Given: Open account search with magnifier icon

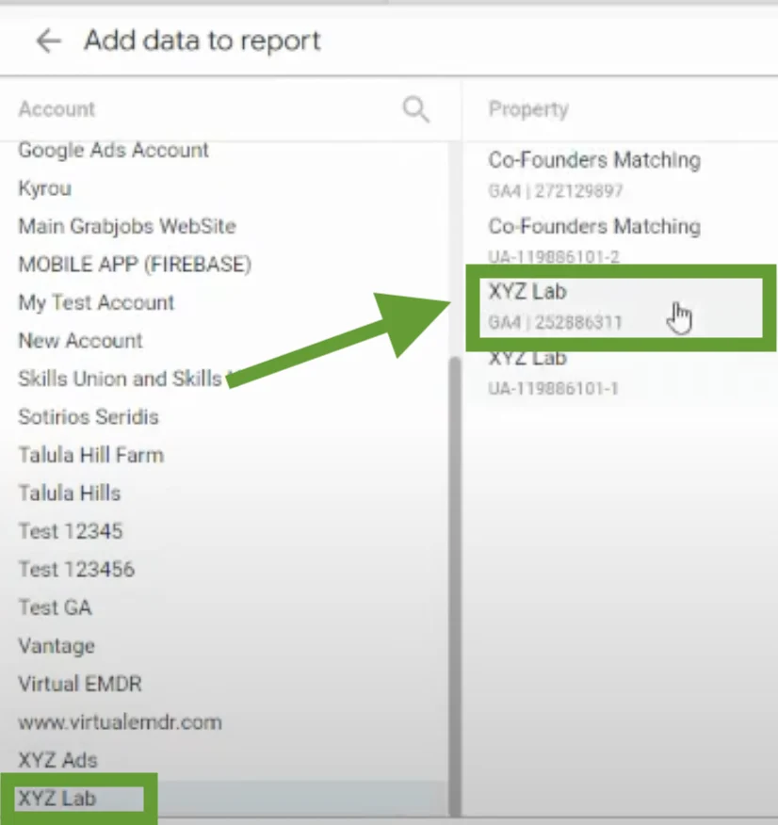Looking at the screenshot, I should 415,109.
